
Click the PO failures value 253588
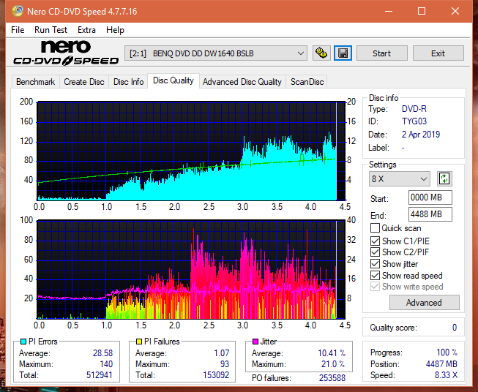point(332,378)
